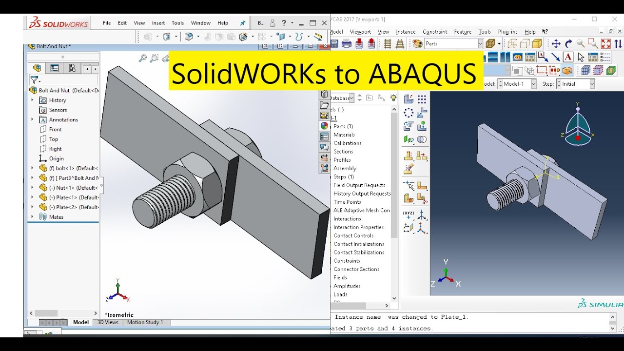This screenshot has height=351, width=624.
Task: Open the Step Initial dropdown
Action: coord(592,84)
